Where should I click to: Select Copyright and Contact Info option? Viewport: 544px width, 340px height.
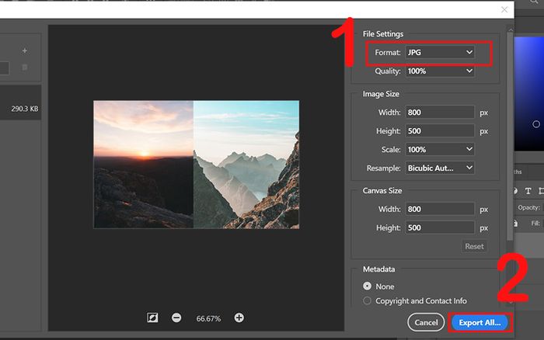(x=367, y=300)
